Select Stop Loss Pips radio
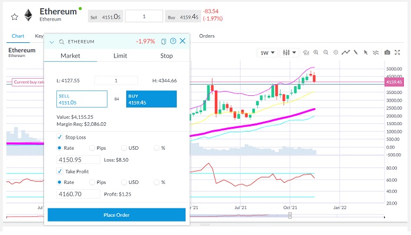 pos(92,148)
